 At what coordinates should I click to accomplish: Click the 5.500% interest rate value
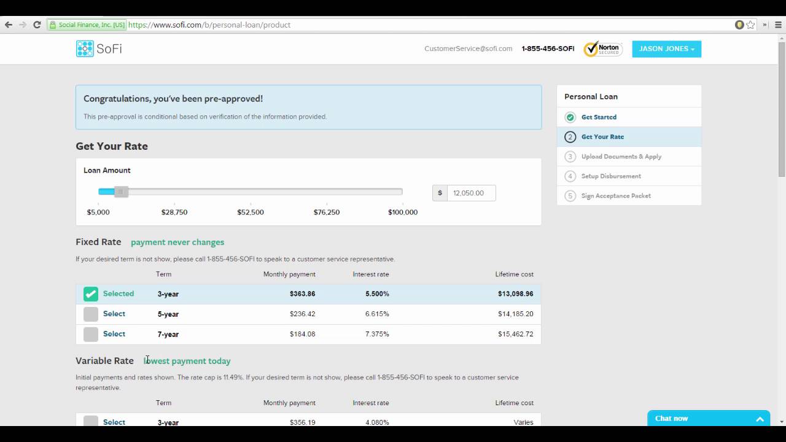377,294
